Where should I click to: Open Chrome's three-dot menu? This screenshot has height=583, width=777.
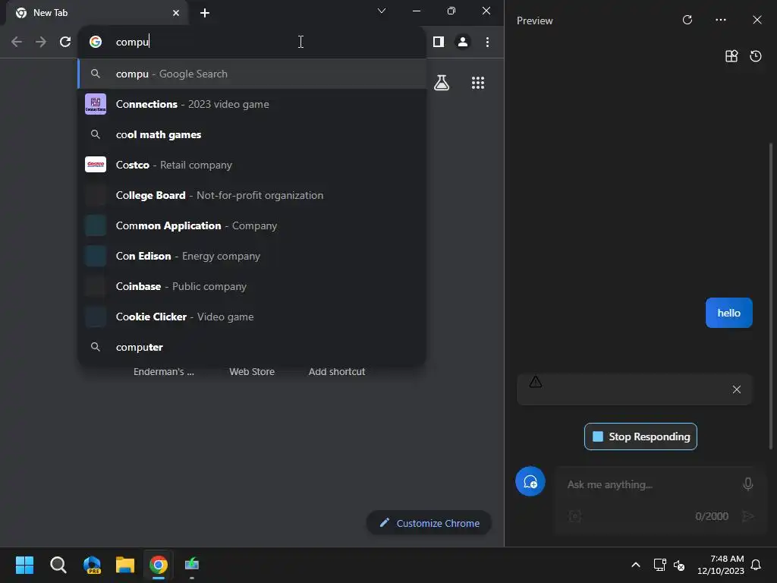[487, 43]
